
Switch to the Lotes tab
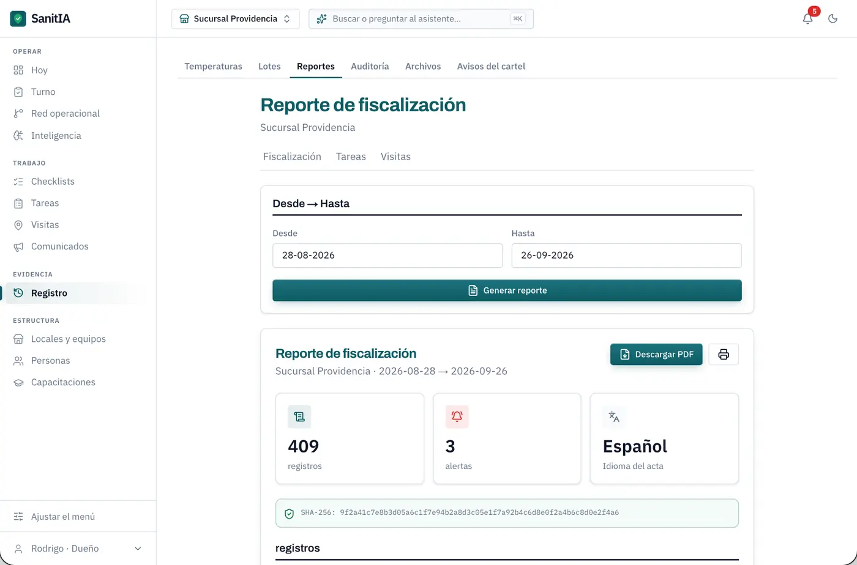point(269,66)
